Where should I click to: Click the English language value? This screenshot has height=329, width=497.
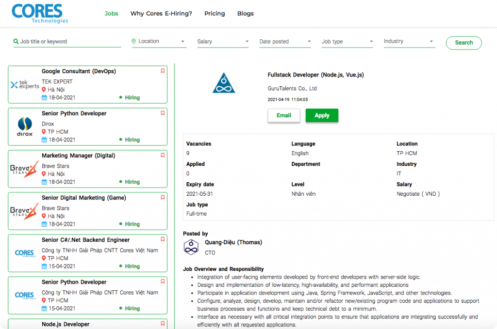click(x=300, y=154)
